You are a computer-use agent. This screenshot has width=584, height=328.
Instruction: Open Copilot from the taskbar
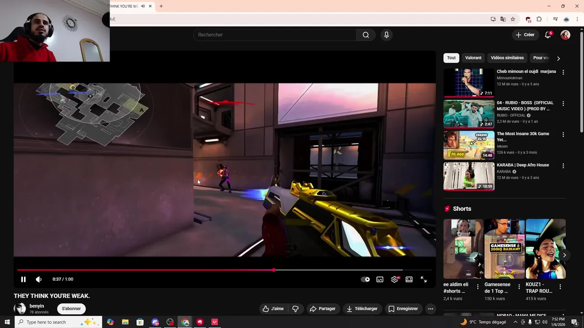click(110, 322)
